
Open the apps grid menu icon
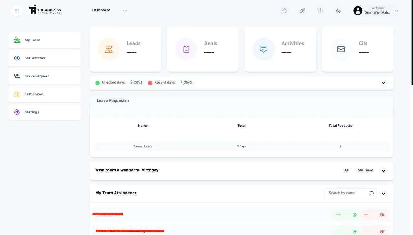17,11
